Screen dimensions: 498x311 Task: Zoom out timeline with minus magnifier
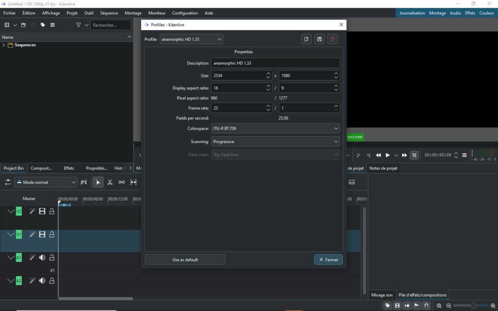click(x=449, y=306)
